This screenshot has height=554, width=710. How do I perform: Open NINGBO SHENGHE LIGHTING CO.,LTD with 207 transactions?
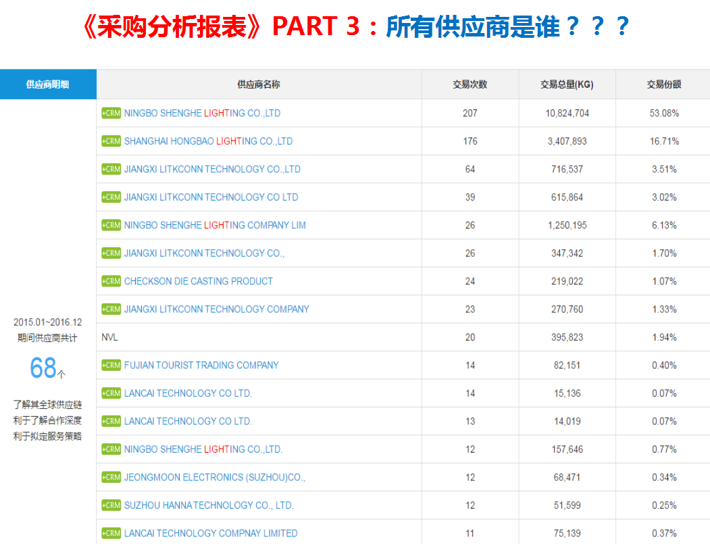point(202,114)
